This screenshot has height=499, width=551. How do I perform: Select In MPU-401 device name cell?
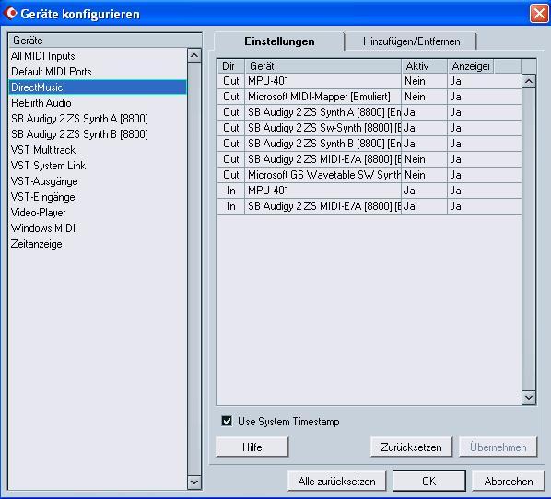coord(322,191)
